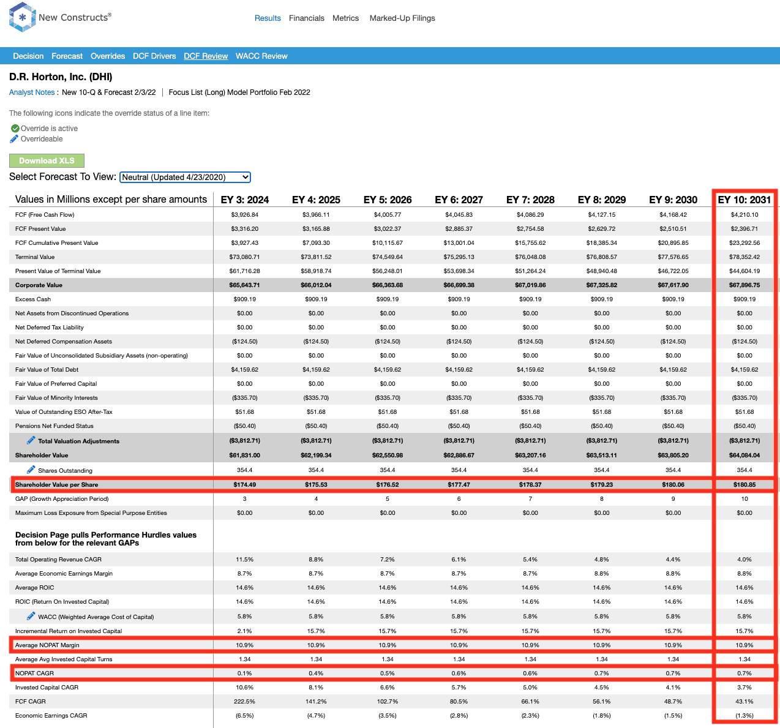Click the Average NOPAT Margin label

47,645
